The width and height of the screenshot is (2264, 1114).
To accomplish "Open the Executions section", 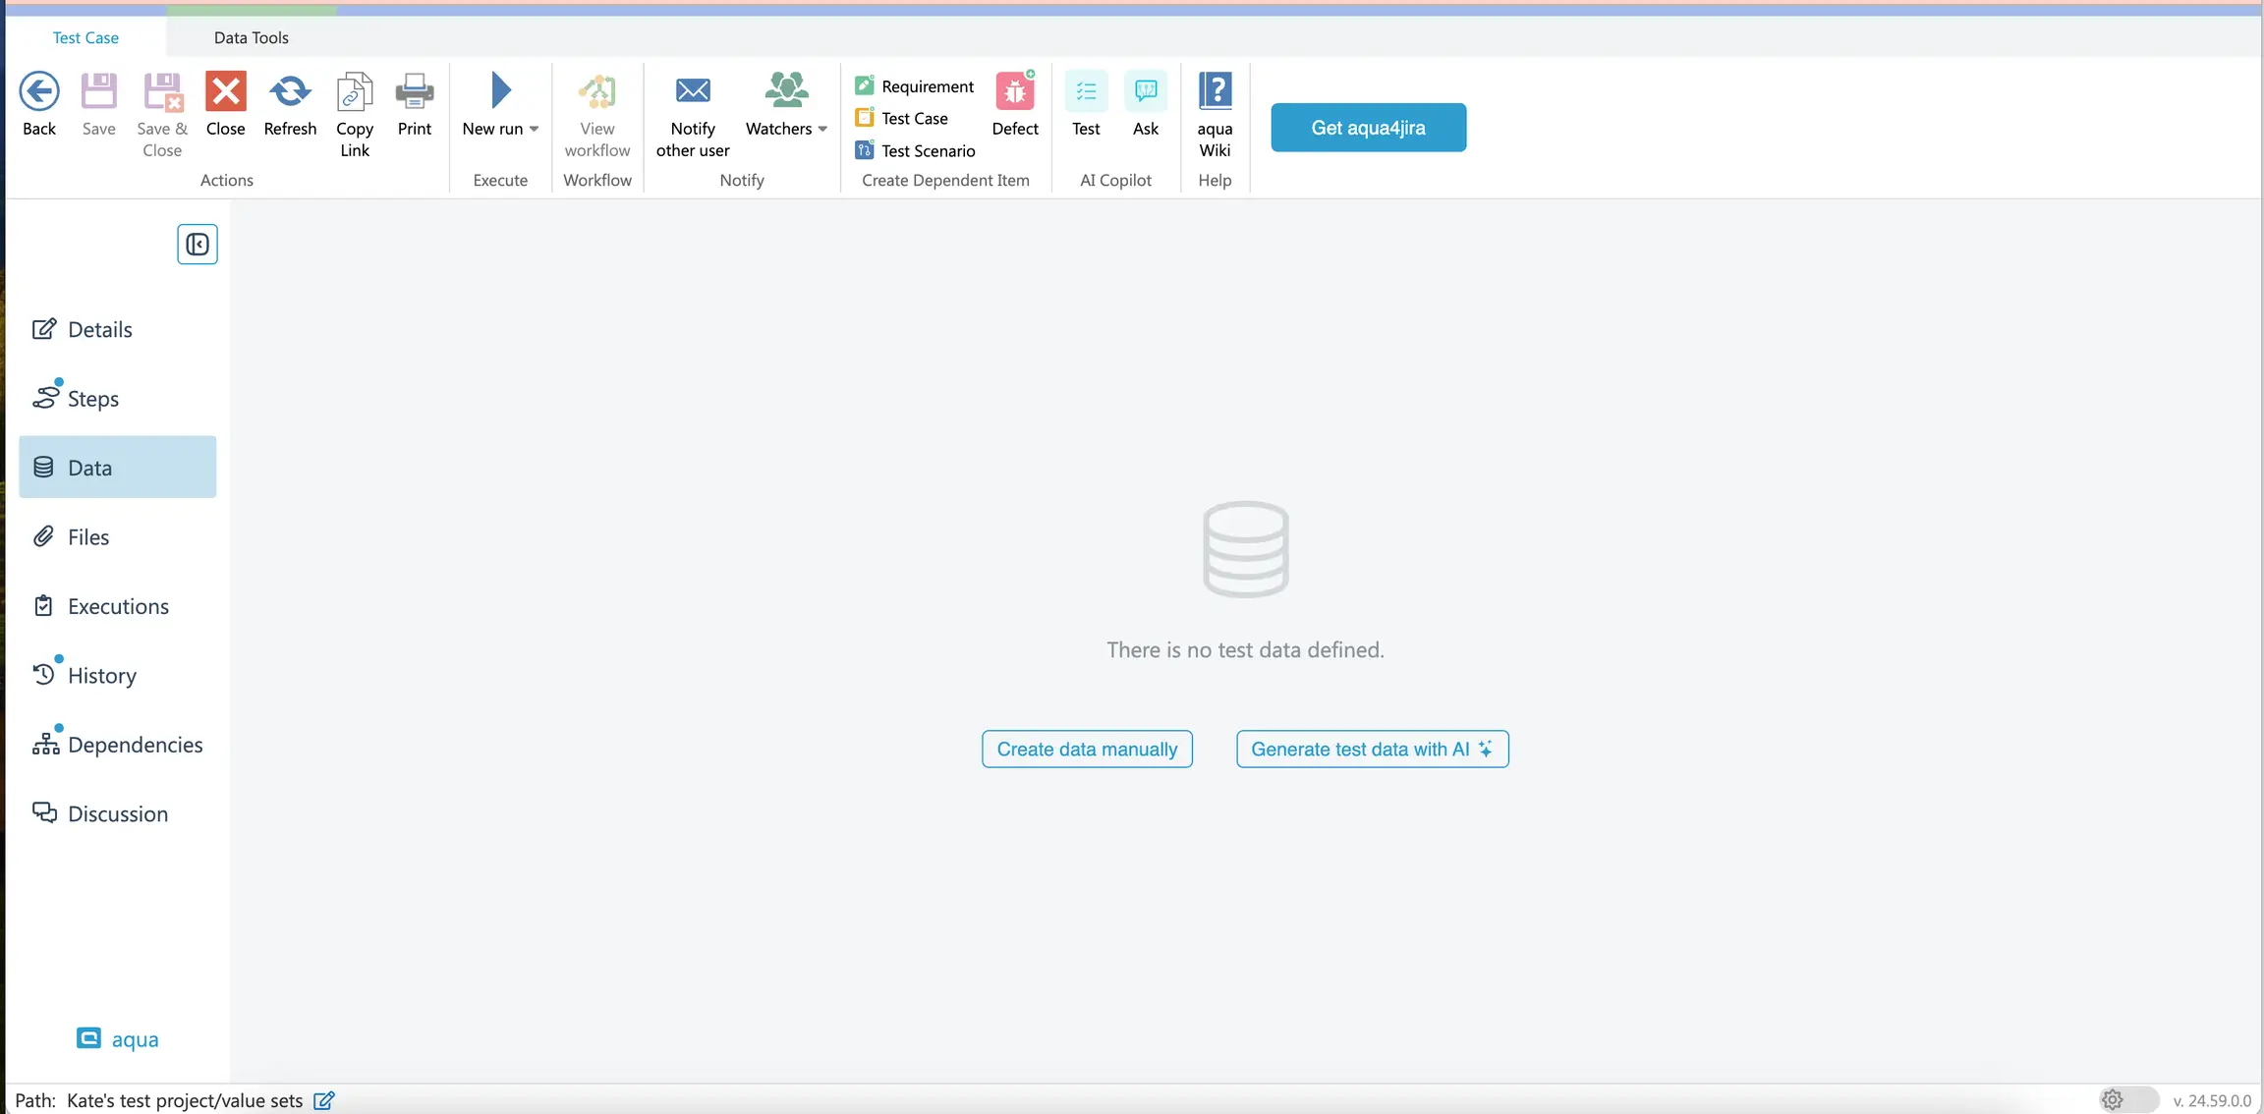I will [x=118, y=605].
